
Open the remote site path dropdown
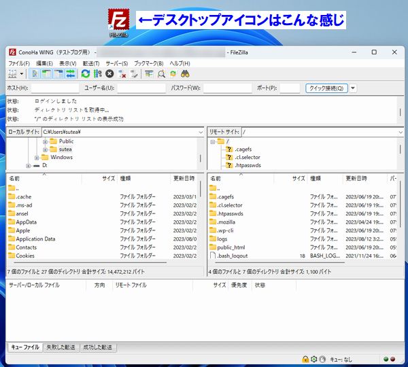point(401,133)
